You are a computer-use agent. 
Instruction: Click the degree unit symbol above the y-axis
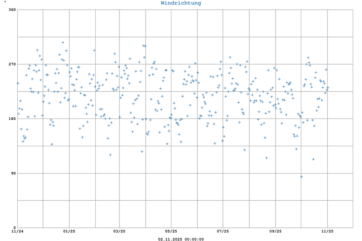[5, 2]
